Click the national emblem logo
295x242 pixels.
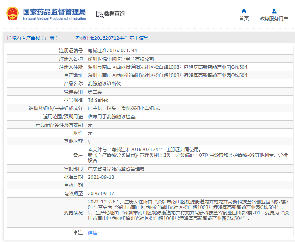point(13,13)
